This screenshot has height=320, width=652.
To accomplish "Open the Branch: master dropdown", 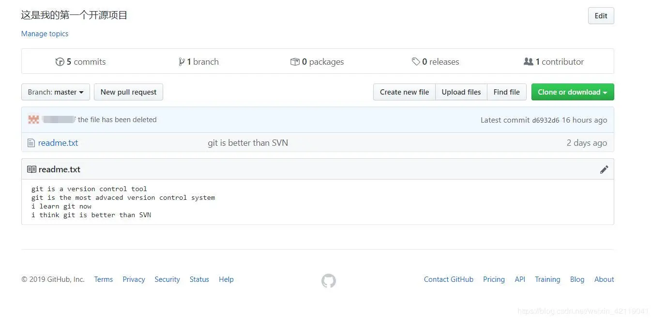I will tap(56, 92).
